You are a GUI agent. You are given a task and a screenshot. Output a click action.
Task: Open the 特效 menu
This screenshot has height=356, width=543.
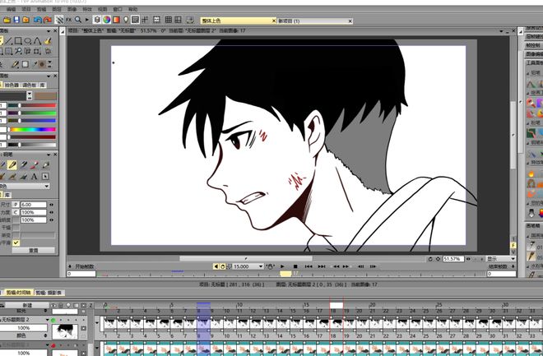[x=87, y=9]
